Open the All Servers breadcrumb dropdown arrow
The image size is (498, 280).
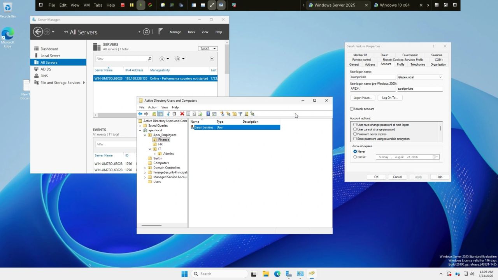point(139,32)
